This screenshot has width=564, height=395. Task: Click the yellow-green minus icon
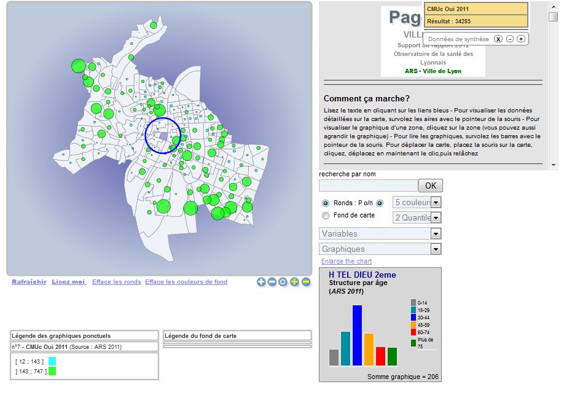[x=305, y=282]
